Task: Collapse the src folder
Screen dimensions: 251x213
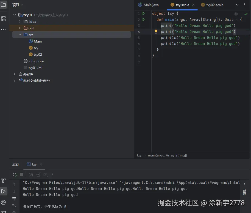Action: click(x=20, y=35)
